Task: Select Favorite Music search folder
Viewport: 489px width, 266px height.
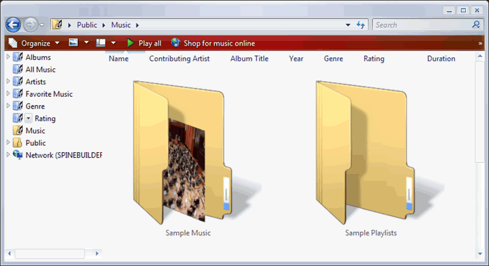Action: (x=49, y=94)
